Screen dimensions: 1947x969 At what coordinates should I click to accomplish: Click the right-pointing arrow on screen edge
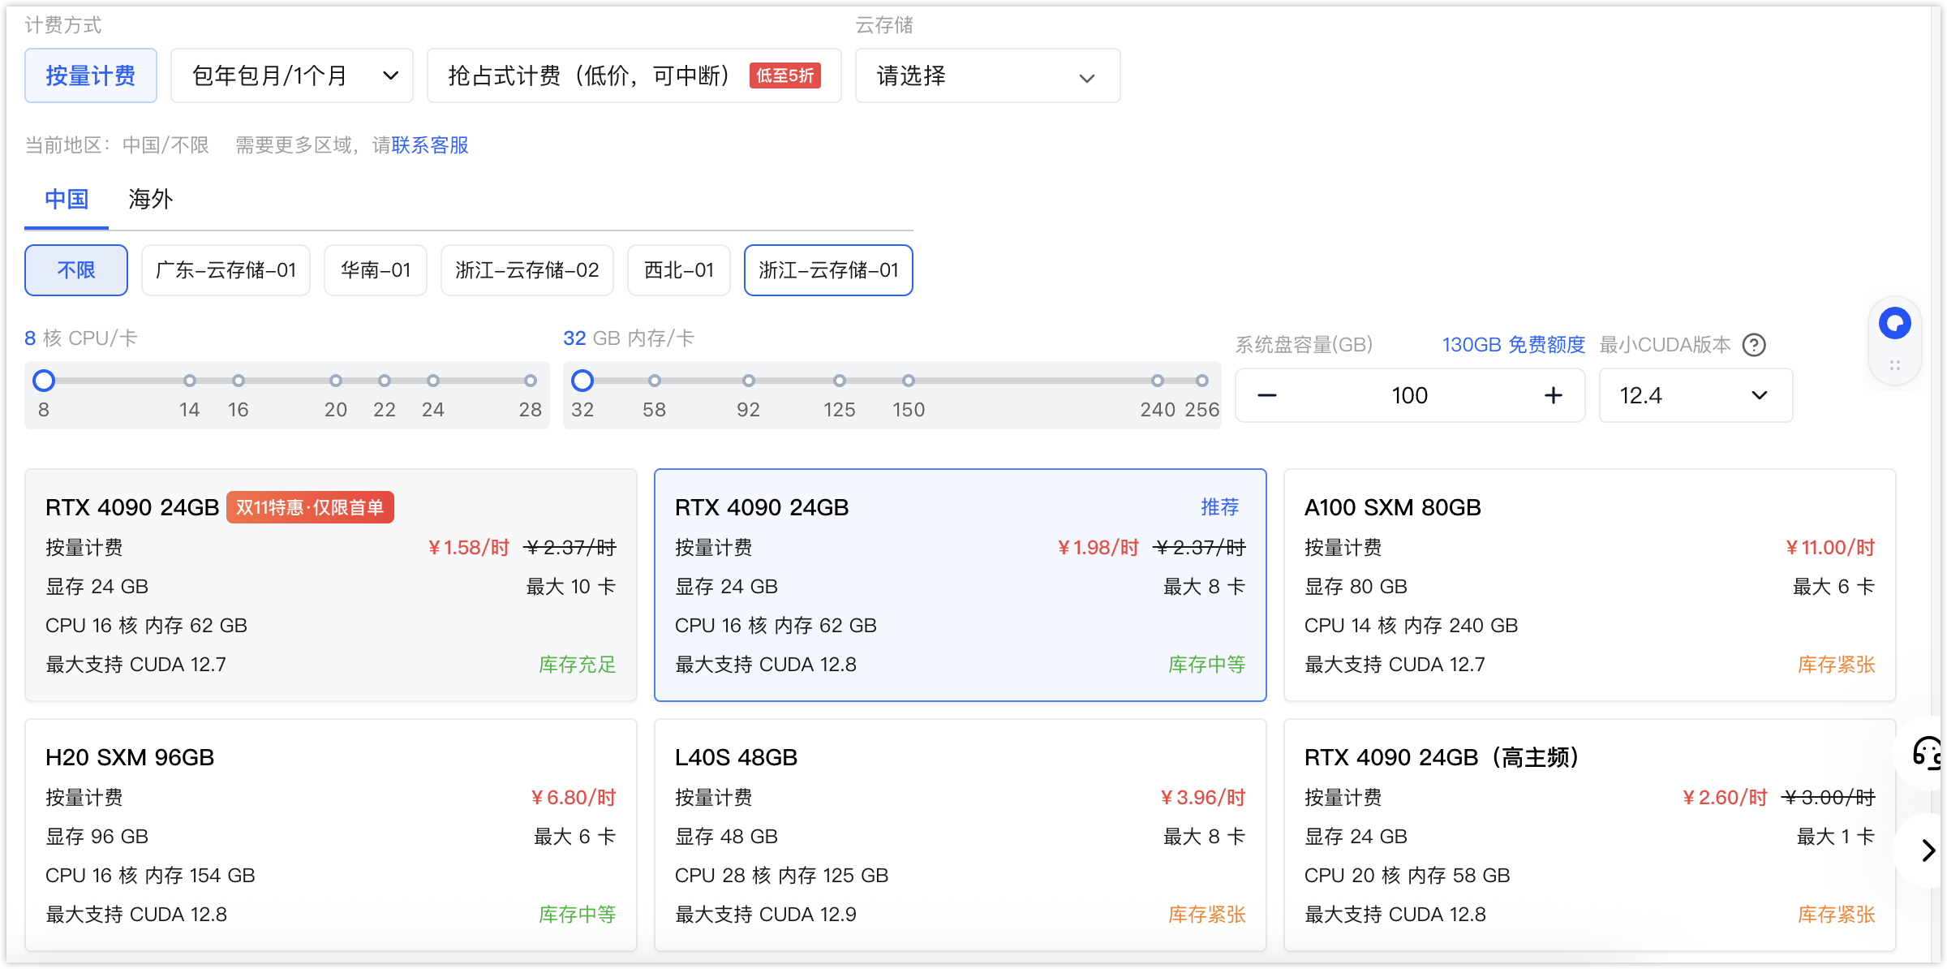point(1928,850)
